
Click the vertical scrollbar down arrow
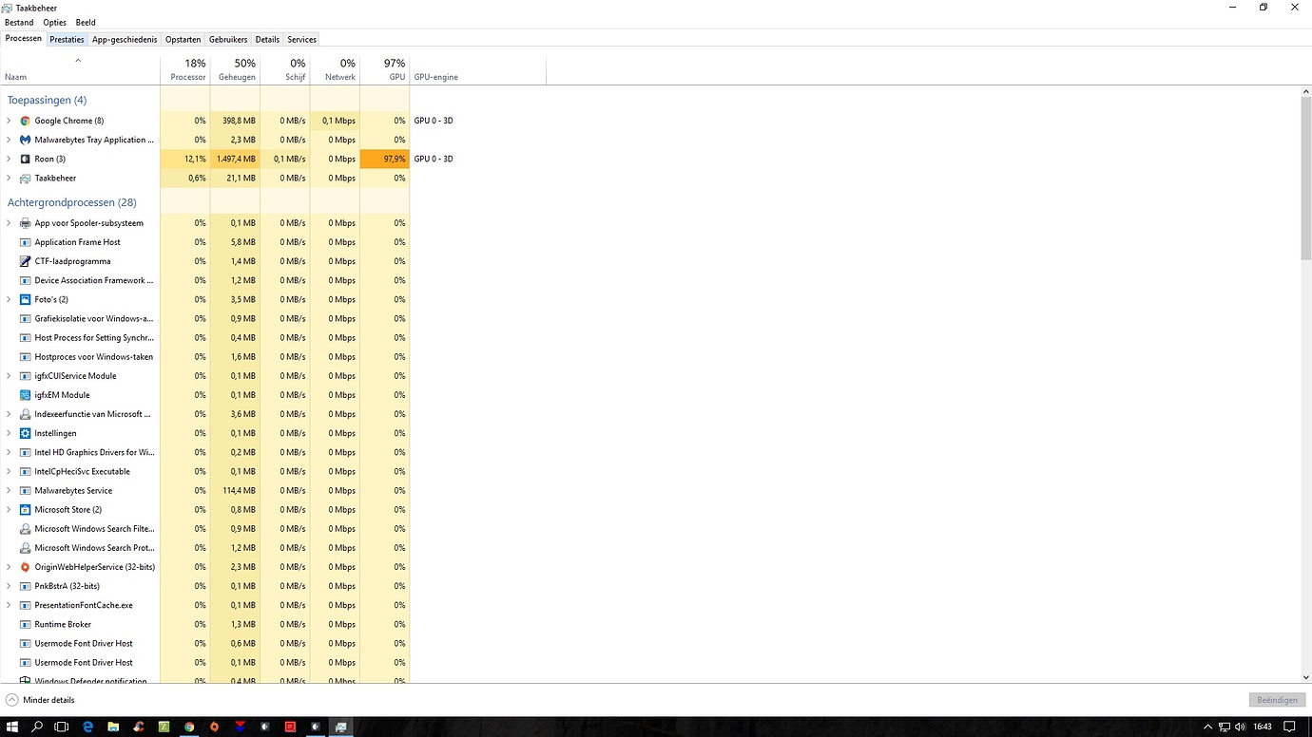point(1304,677)
